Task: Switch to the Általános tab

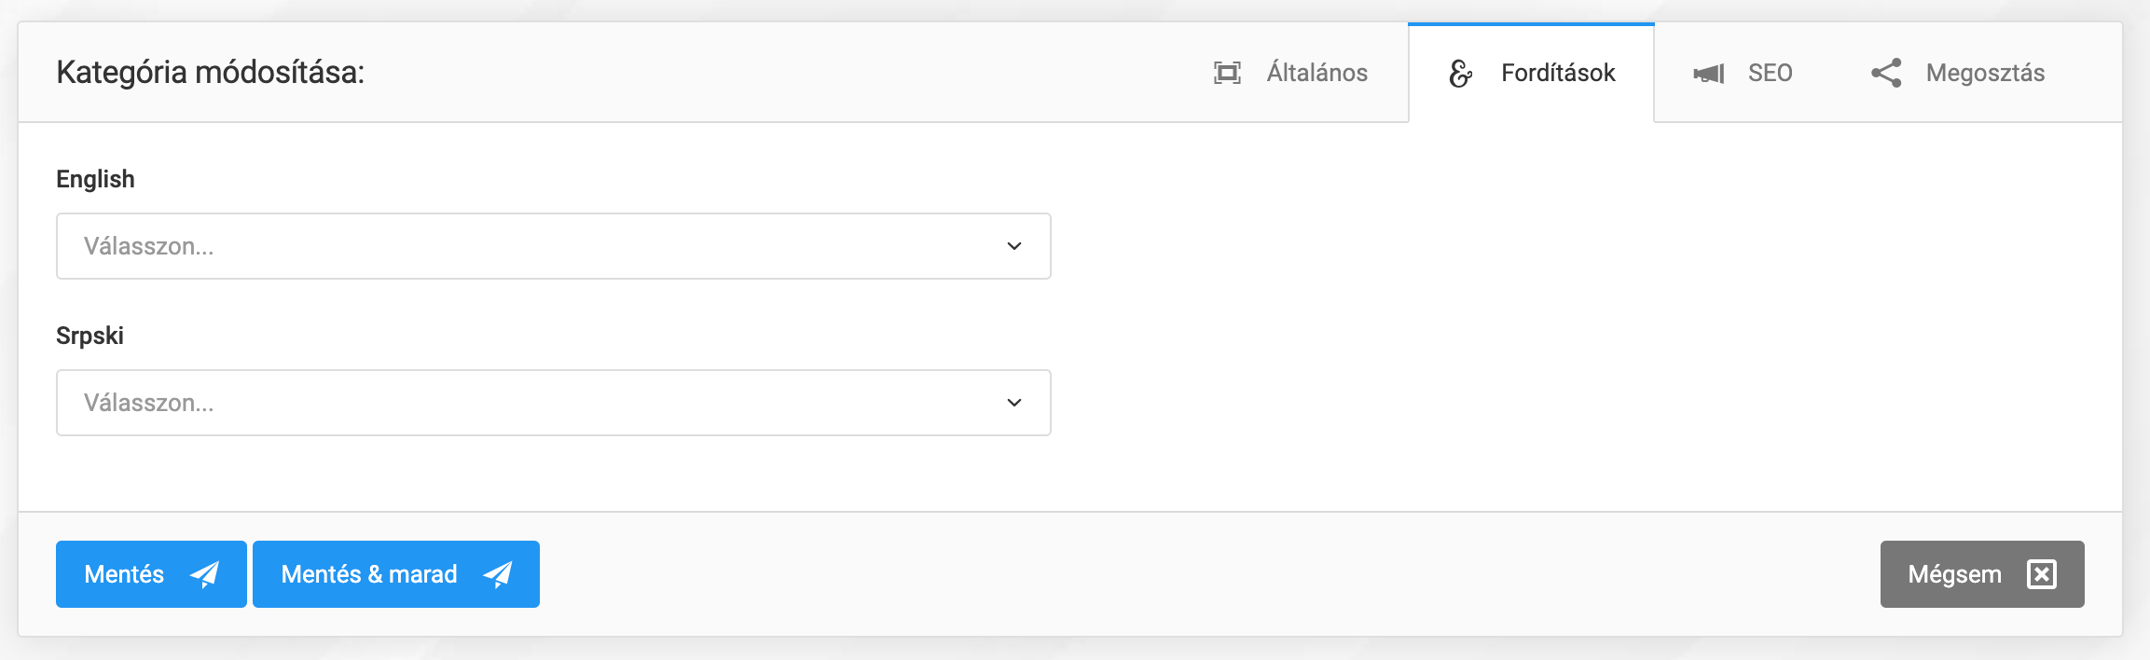Action: click(x=1316, y=73)
